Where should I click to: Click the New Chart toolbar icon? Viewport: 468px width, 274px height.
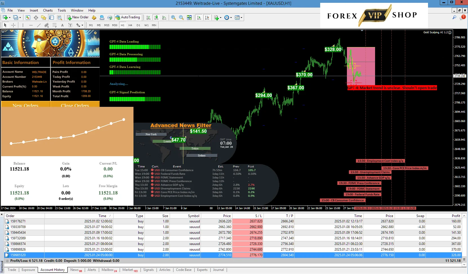point(5,17)
